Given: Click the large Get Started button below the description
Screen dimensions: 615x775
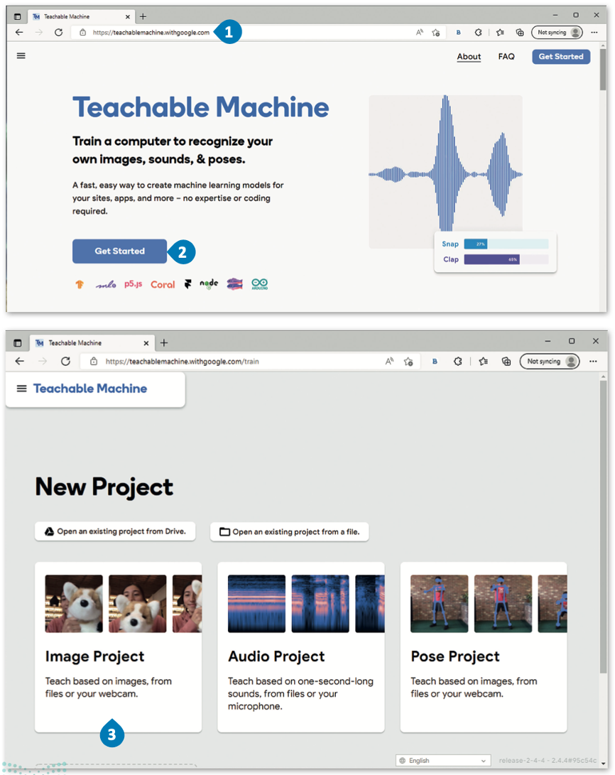Looking at the screenshot, I should tap(119, 251).
